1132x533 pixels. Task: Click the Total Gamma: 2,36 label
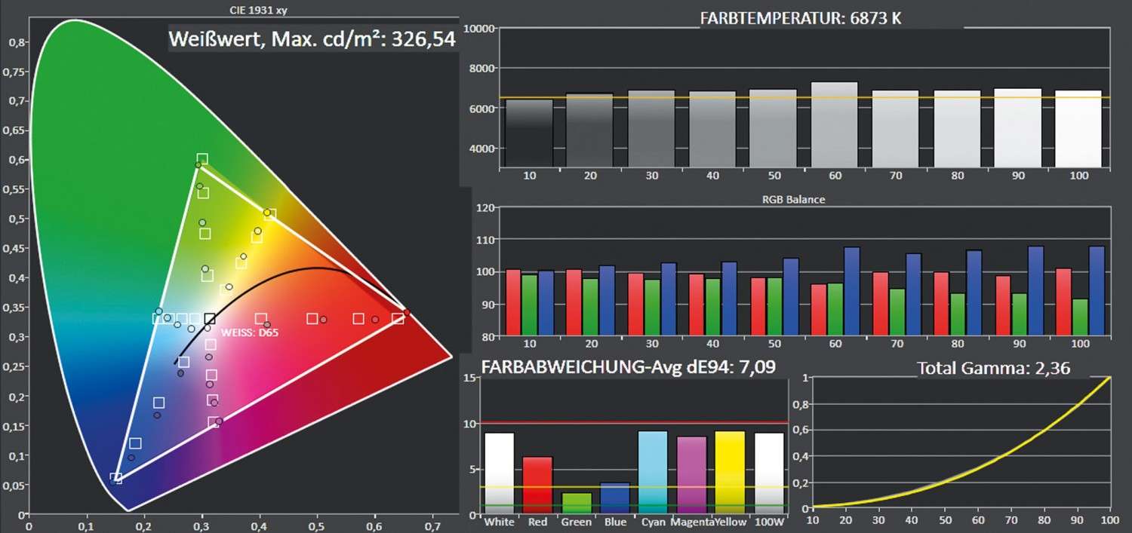click(x=994, y=369)
